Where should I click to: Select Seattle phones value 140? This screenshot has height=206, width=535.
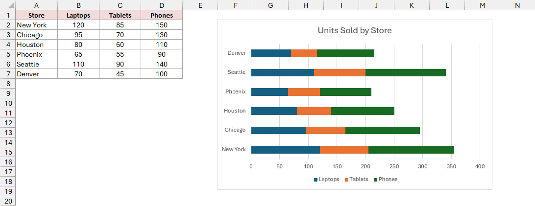[x=162, y=64]
